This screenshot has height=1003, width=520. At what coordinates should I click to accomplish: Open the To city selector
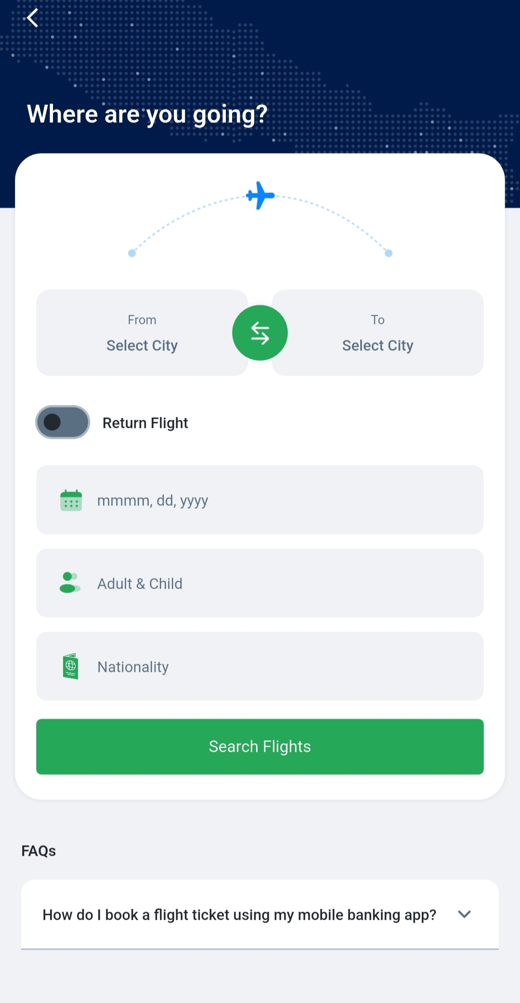tap(378, 333)
